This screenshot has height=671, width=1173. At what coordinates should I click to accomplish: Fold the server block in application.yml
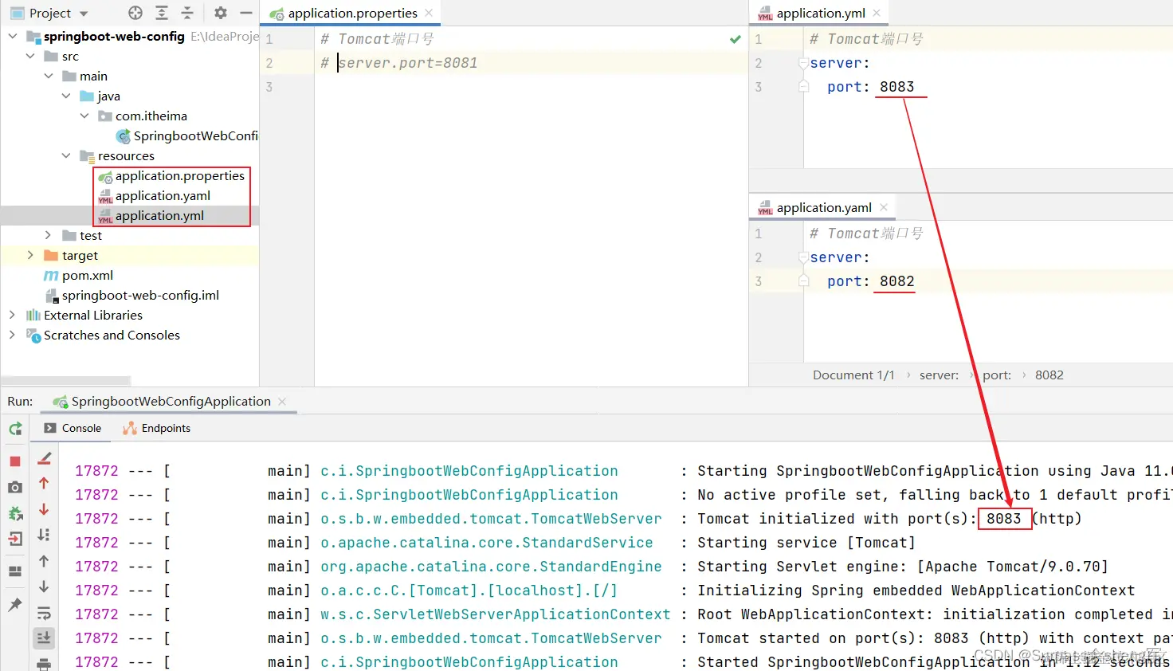pyautogui.click(x=803, y=63)
